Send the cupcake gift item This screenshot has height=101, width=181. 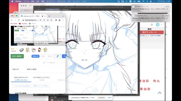pyautogui.click(x=40, y=50)
